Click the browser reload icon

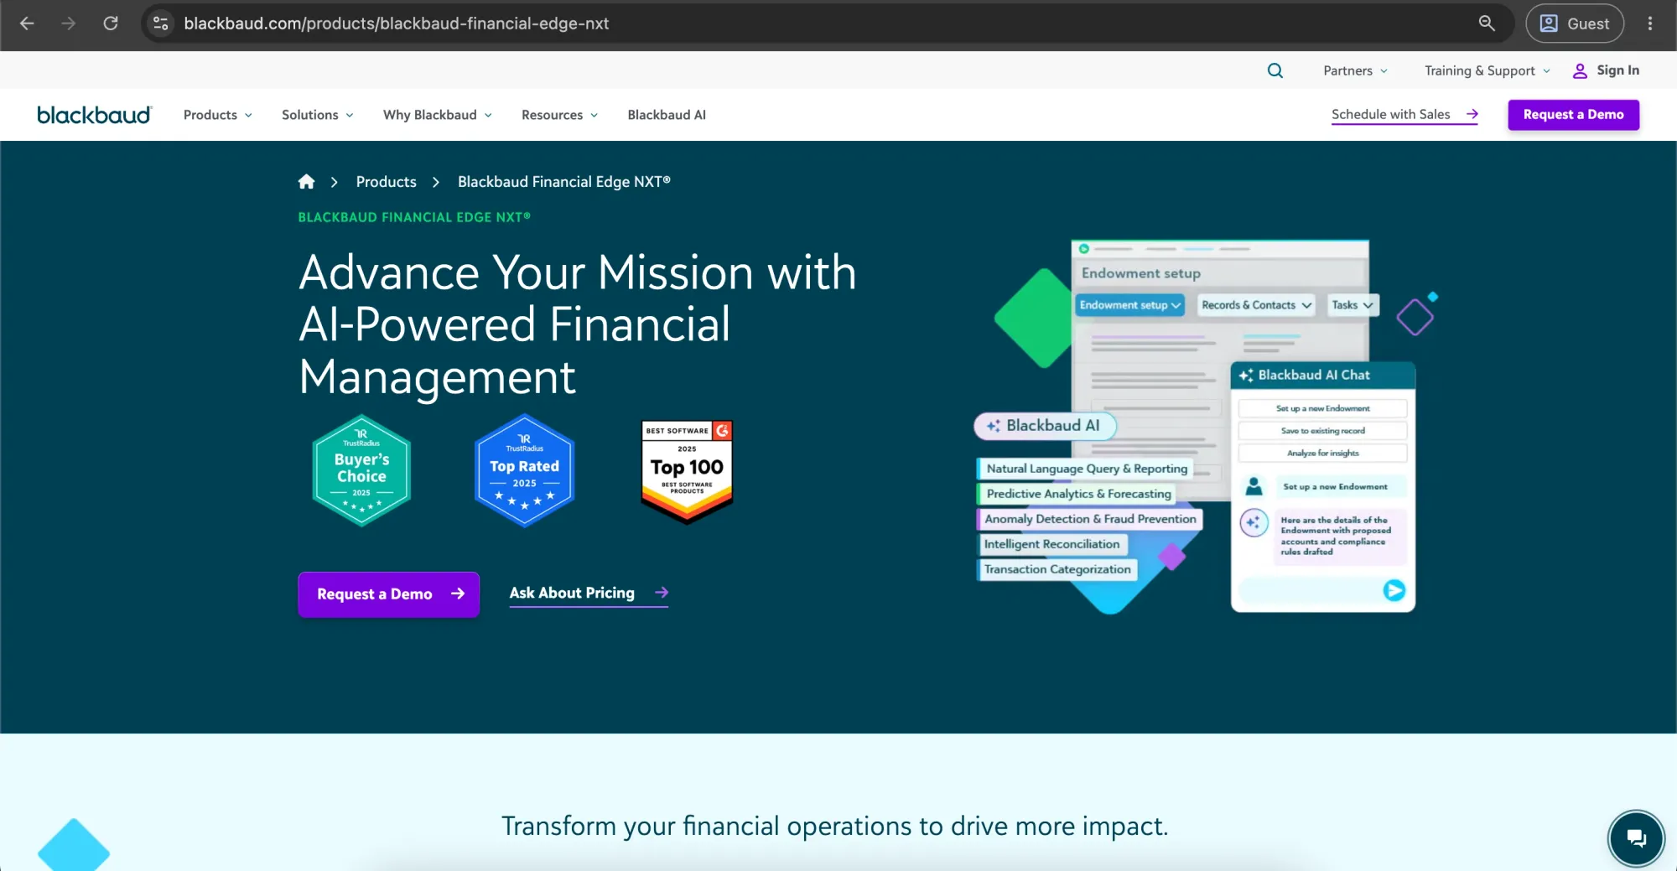point(111,23)
